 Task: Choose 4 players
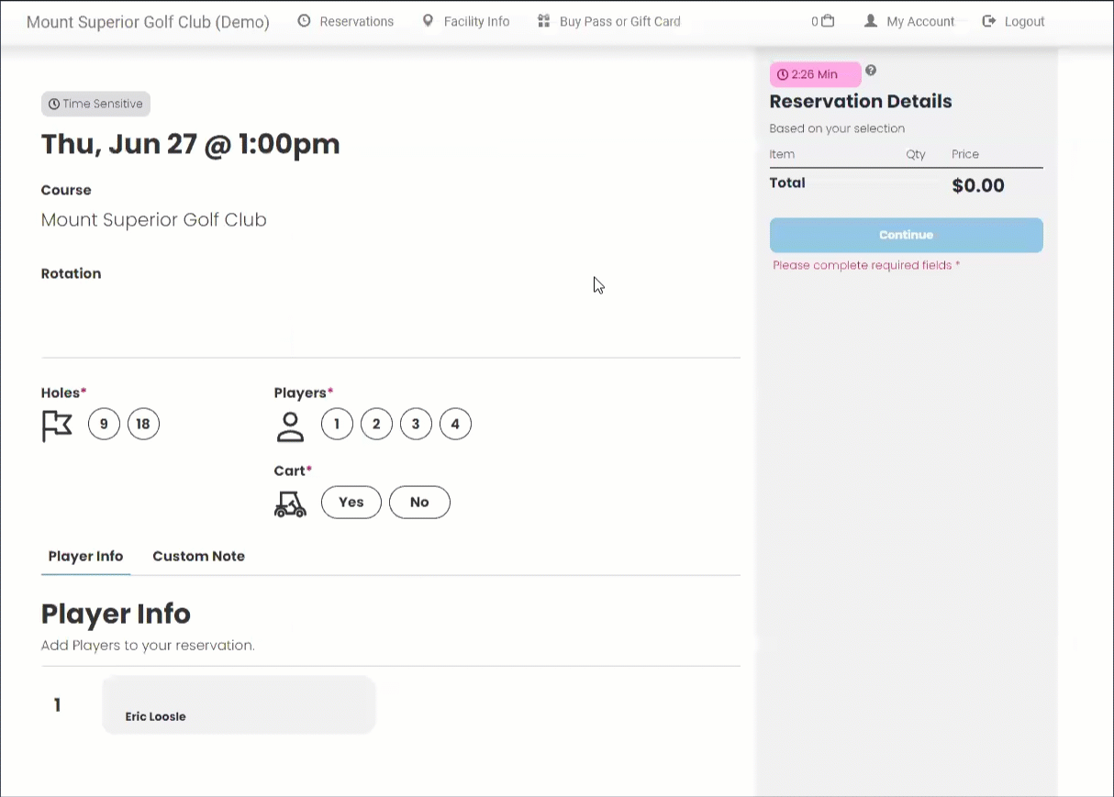(x=455, y=424)
